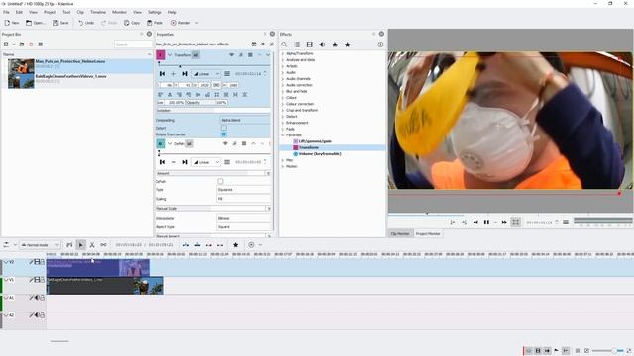Select the Razor (cut) tool in timeline toolbar
634x356 pixels.
point(92,245)
